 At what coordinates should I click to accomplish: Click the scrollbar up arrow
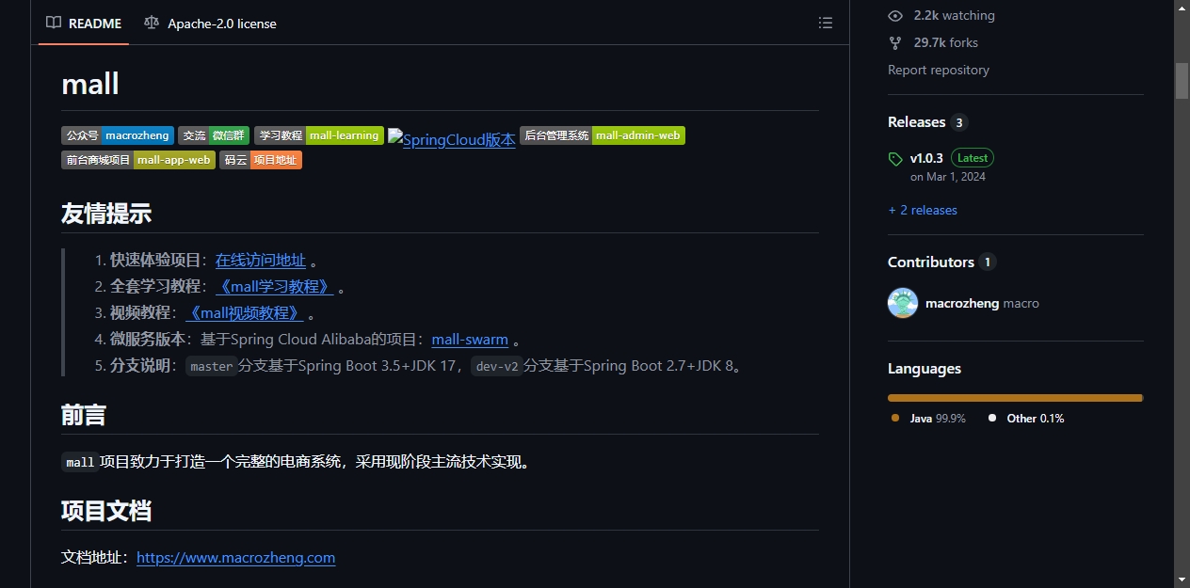pyautogui.click(x=1182, y=8)
